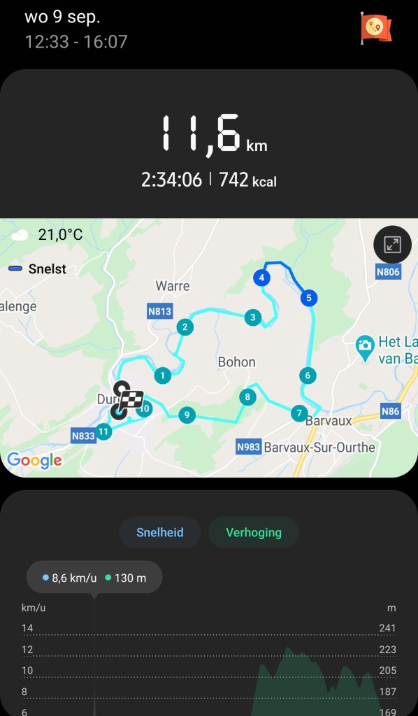Tap the cloud weather icon

click(20, 235)
